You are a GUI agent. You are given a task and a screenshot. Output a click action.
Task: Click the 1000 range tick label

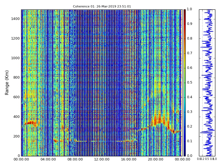tap(16, 58)
